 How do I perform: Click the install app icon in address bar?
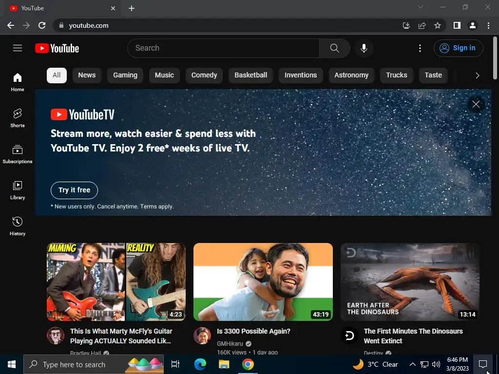tap(406, 25)
